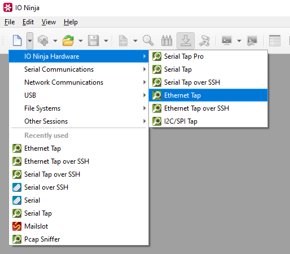Choose Serial Tap over SSH in submenu

click(x=208, y=82)
